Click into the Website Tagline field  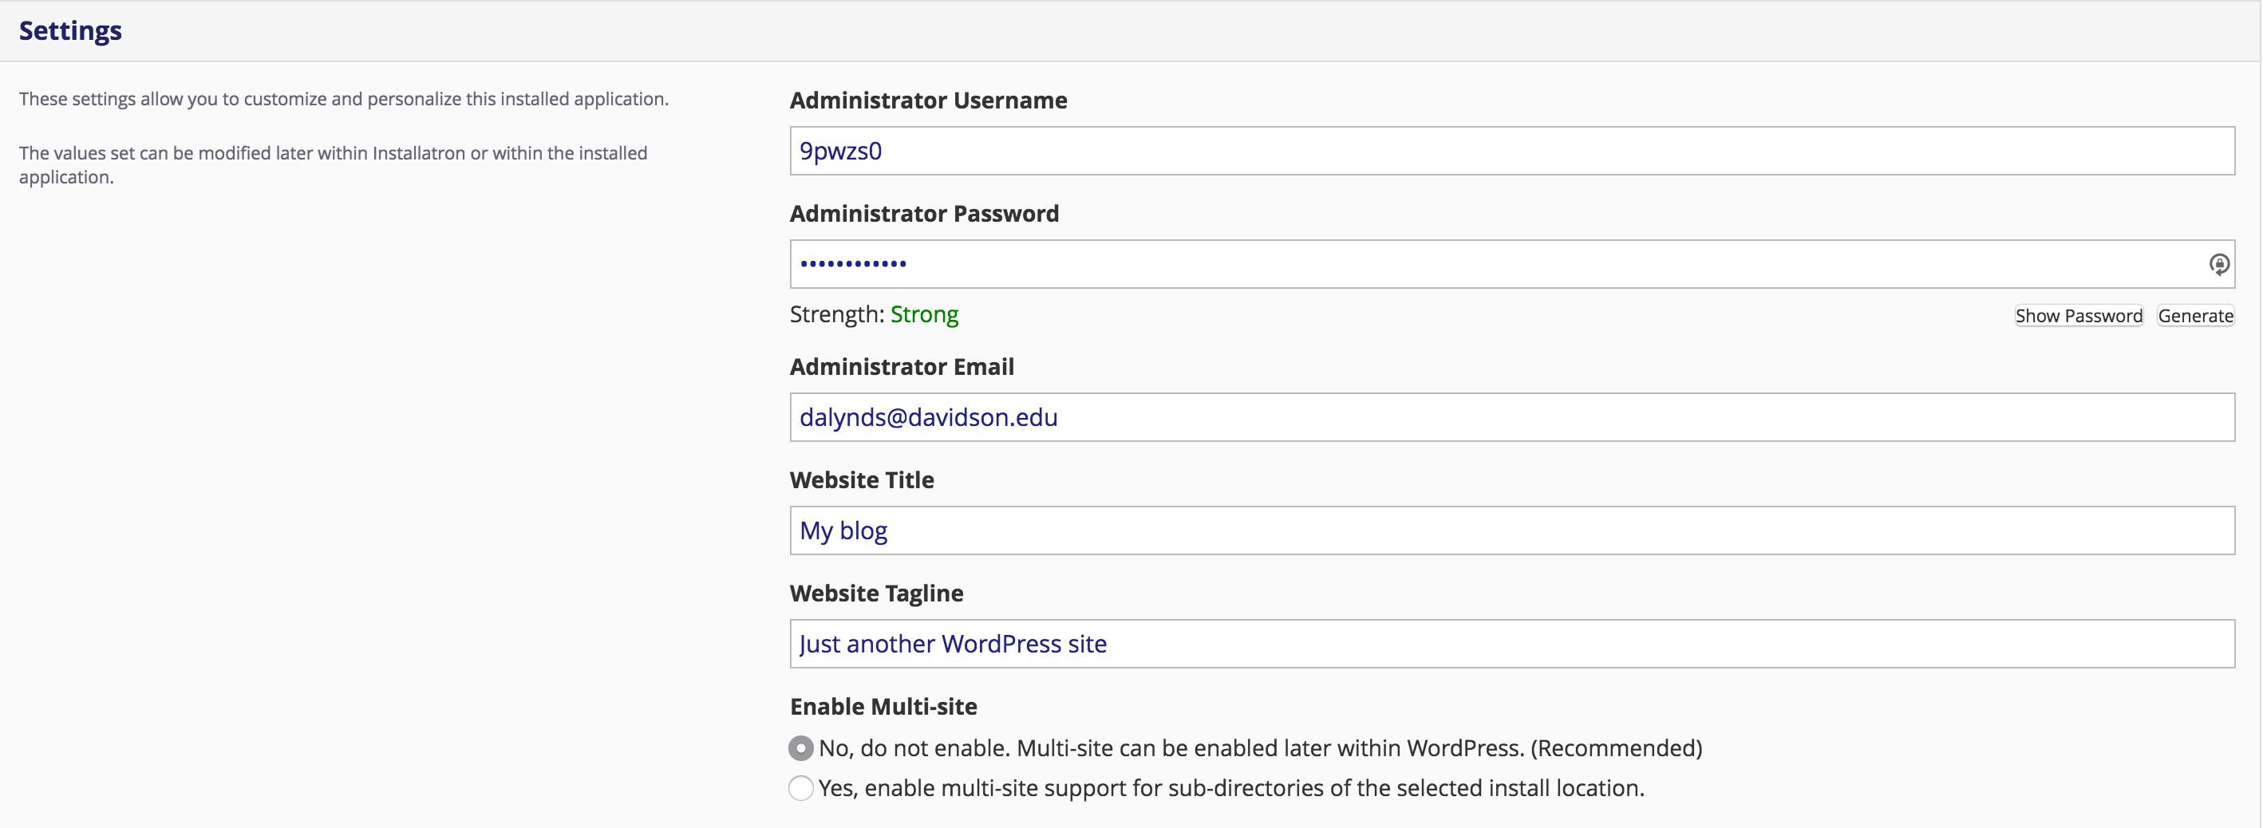click(1512, 644)
